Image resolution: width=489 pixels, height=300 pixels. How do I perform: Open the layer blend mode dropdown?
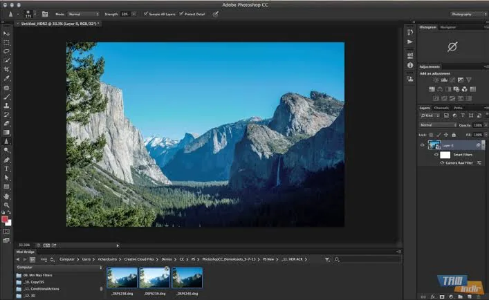[438, 125]
